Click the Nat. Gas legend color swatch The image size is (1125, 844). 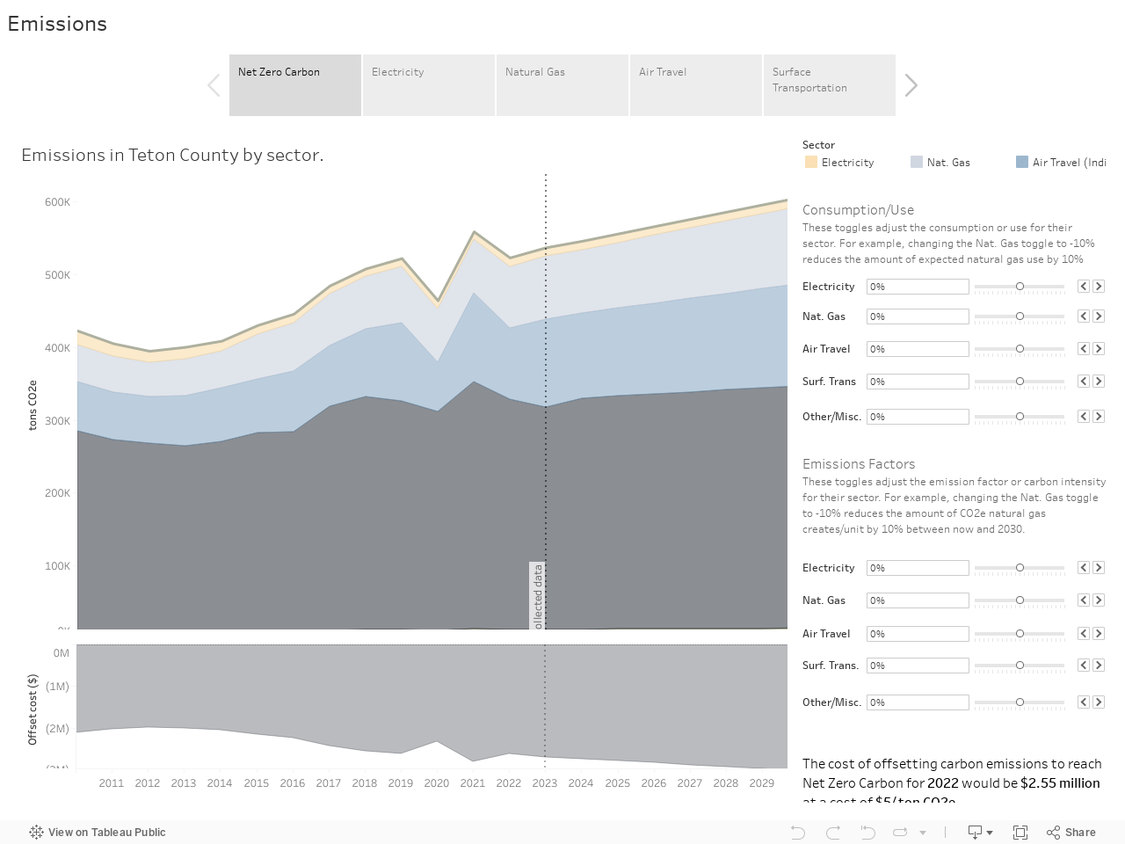917,162
